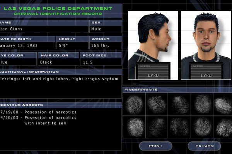Select the front-facing mugshot photo
Screen dimensions: 232x154
click(x=206, y=45)
